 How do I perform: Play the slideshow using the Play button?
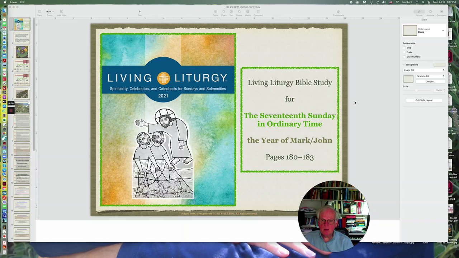139,13
